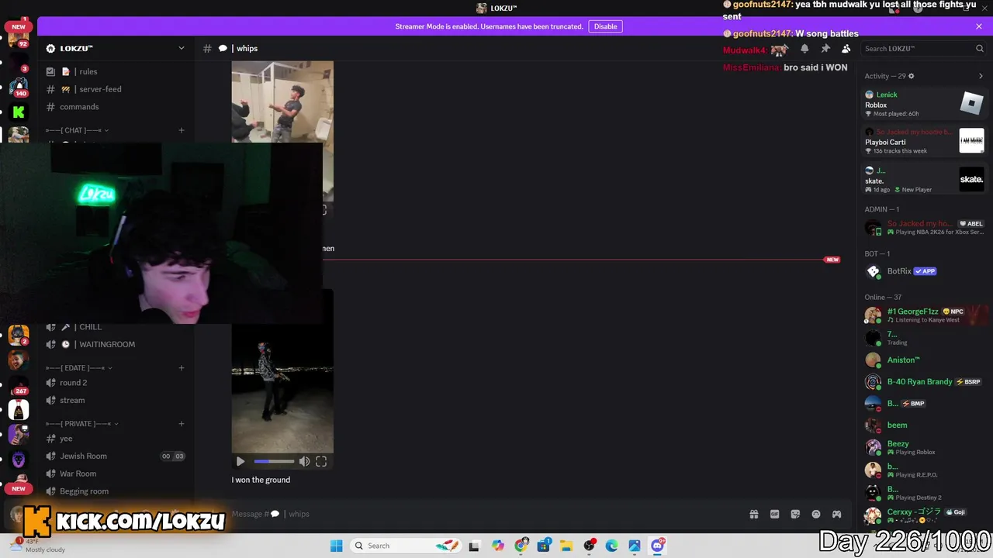Open the sticker picker
Viewport: 993px width, 558px height.
tap(795, 514)
